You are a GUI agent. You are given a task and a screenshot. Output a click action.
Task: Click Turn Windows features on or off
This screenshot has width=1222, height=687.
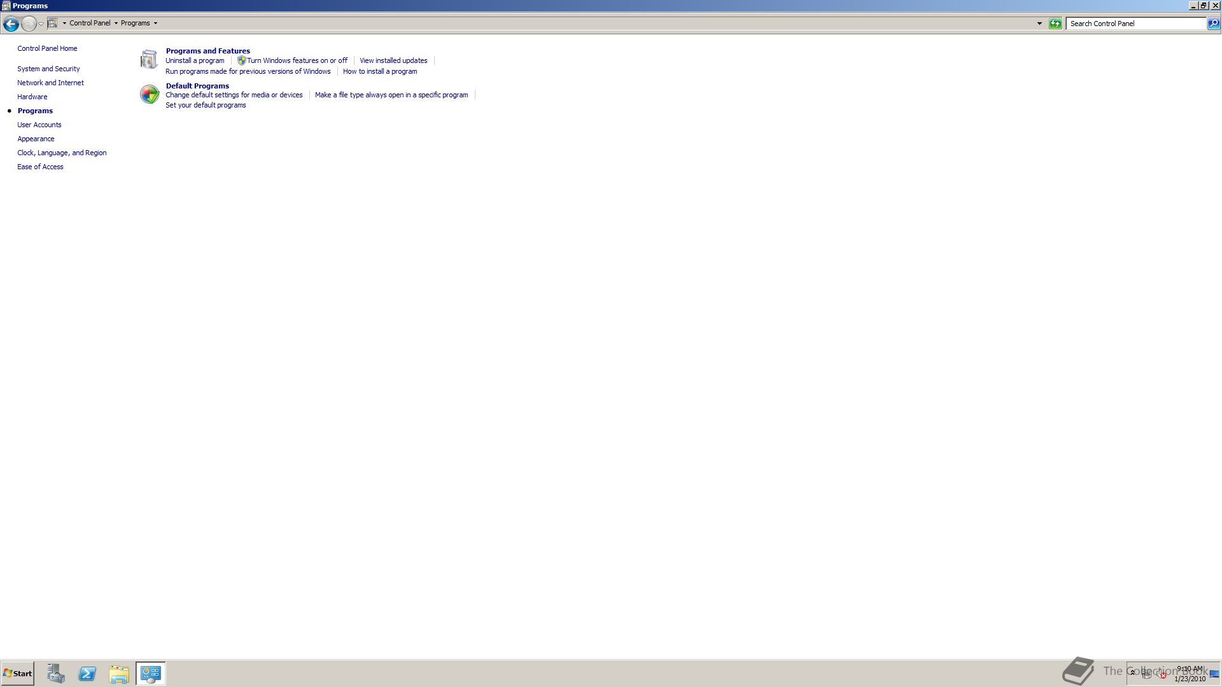[297, 60]
